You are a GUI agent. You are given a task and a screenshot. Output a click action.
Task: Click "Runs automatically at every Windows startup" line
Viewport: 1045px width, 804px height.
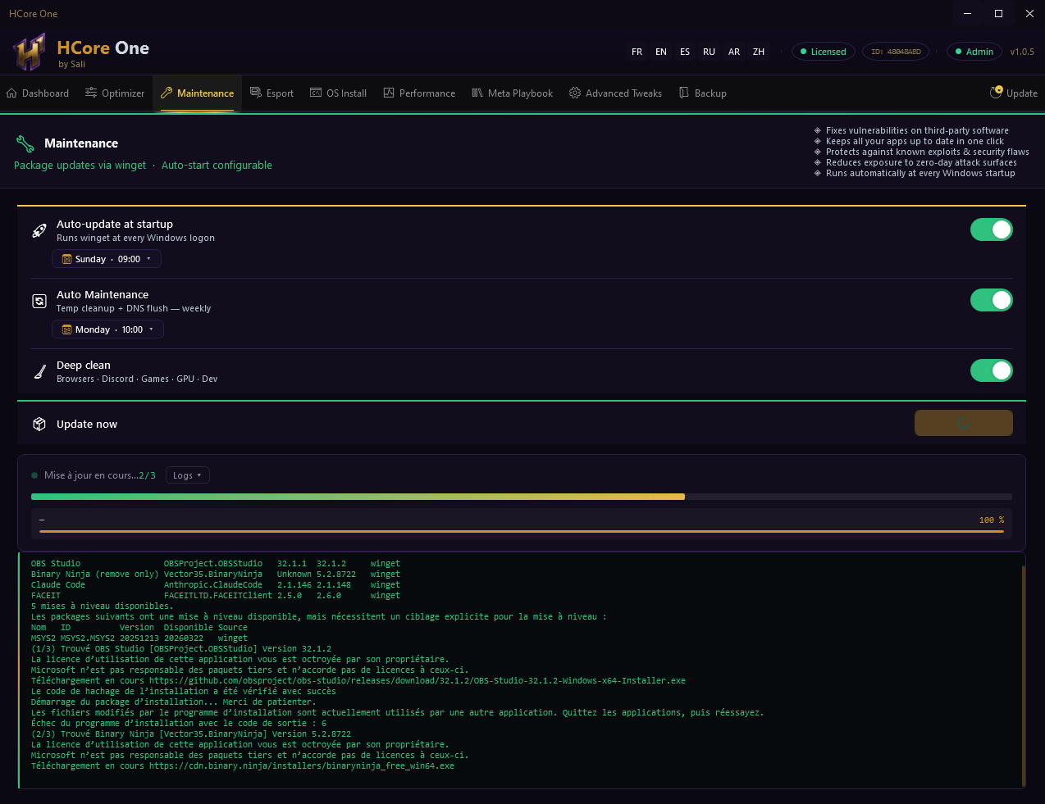(920, 173)
